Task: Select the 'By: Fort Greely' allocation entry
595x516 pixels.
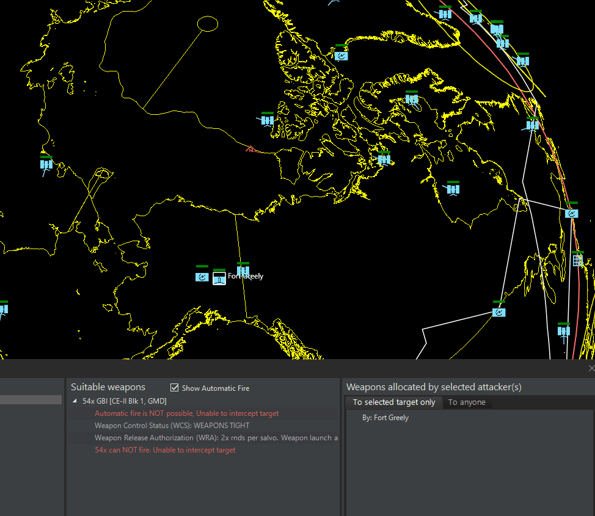Action: coord(385,417)
